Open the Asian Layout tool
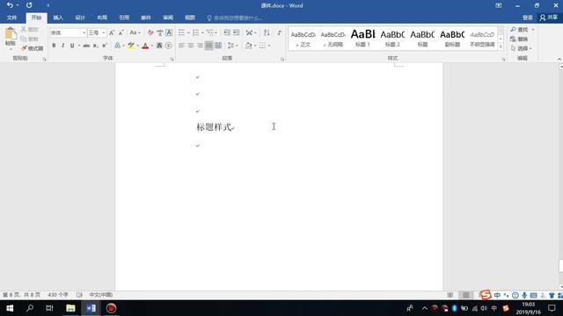This screenshot has height=316, width=563. click(250, 32)
